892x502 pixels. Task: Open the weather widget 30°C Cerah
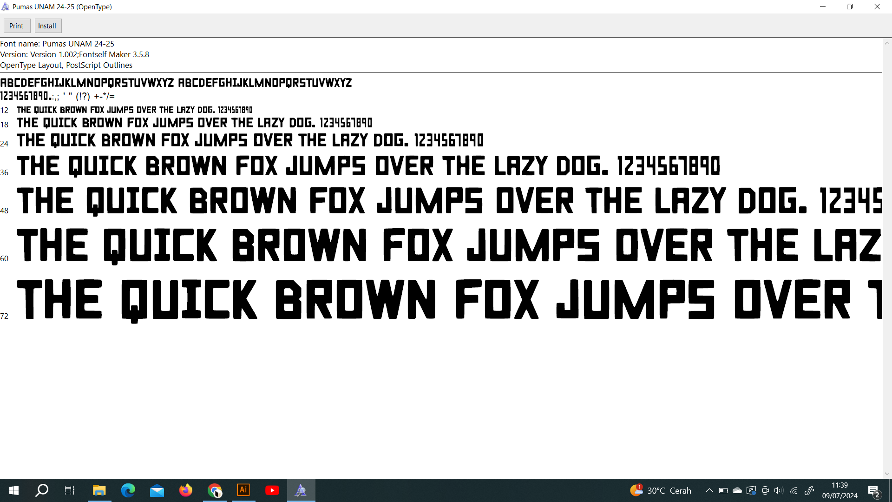(x=661, y=490)
